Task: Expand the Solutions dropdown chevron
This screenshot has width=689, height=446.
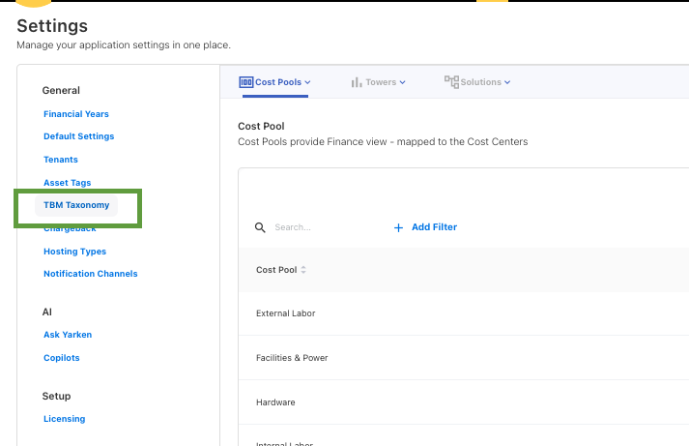Action: pyautogui.click(x=507, y=82)
